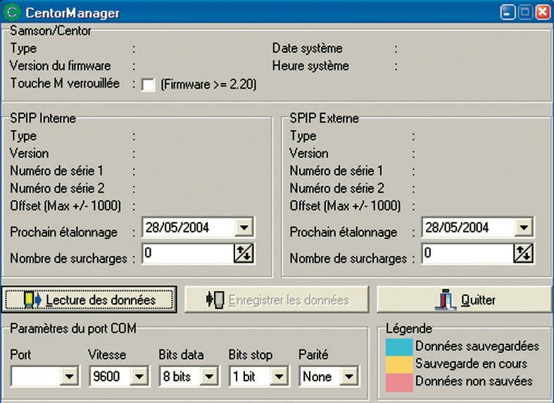This screenshot has height=403, width=554.
Task: Tick the Touche M verrouillée checkbox
Action: (x=148, y=85)
